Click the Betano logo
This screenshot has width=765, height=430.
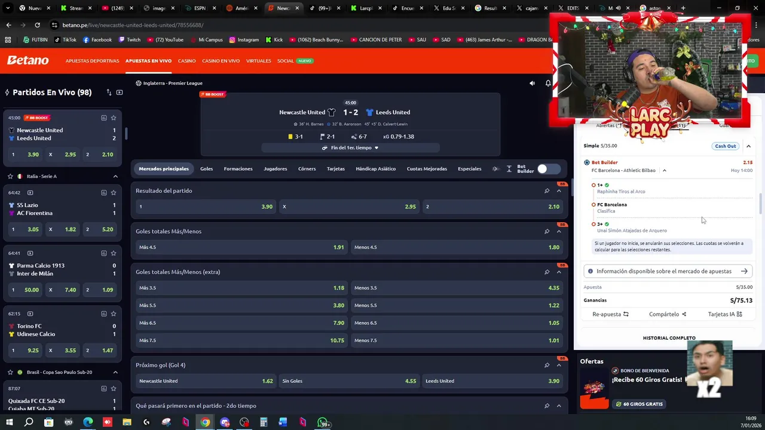click(27, 60)
